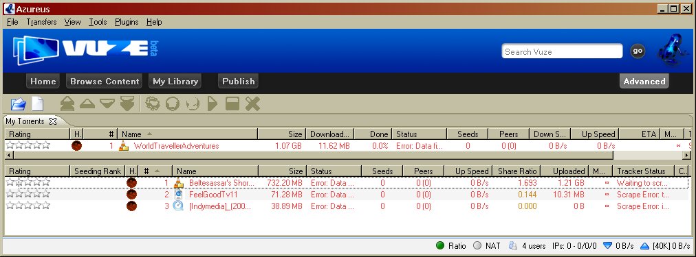This screenshot has width=696, height=257.
Task: Open My Library
Action: point(175,82)
